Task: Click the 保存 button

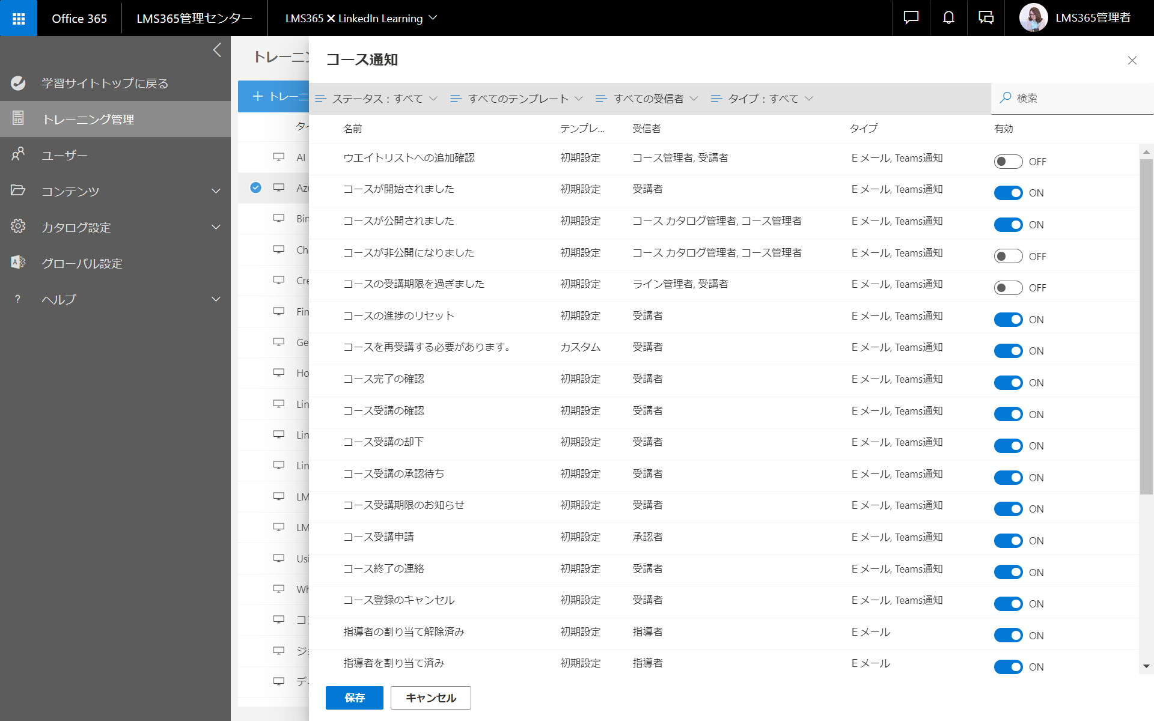Action: (x=355, y=698)
